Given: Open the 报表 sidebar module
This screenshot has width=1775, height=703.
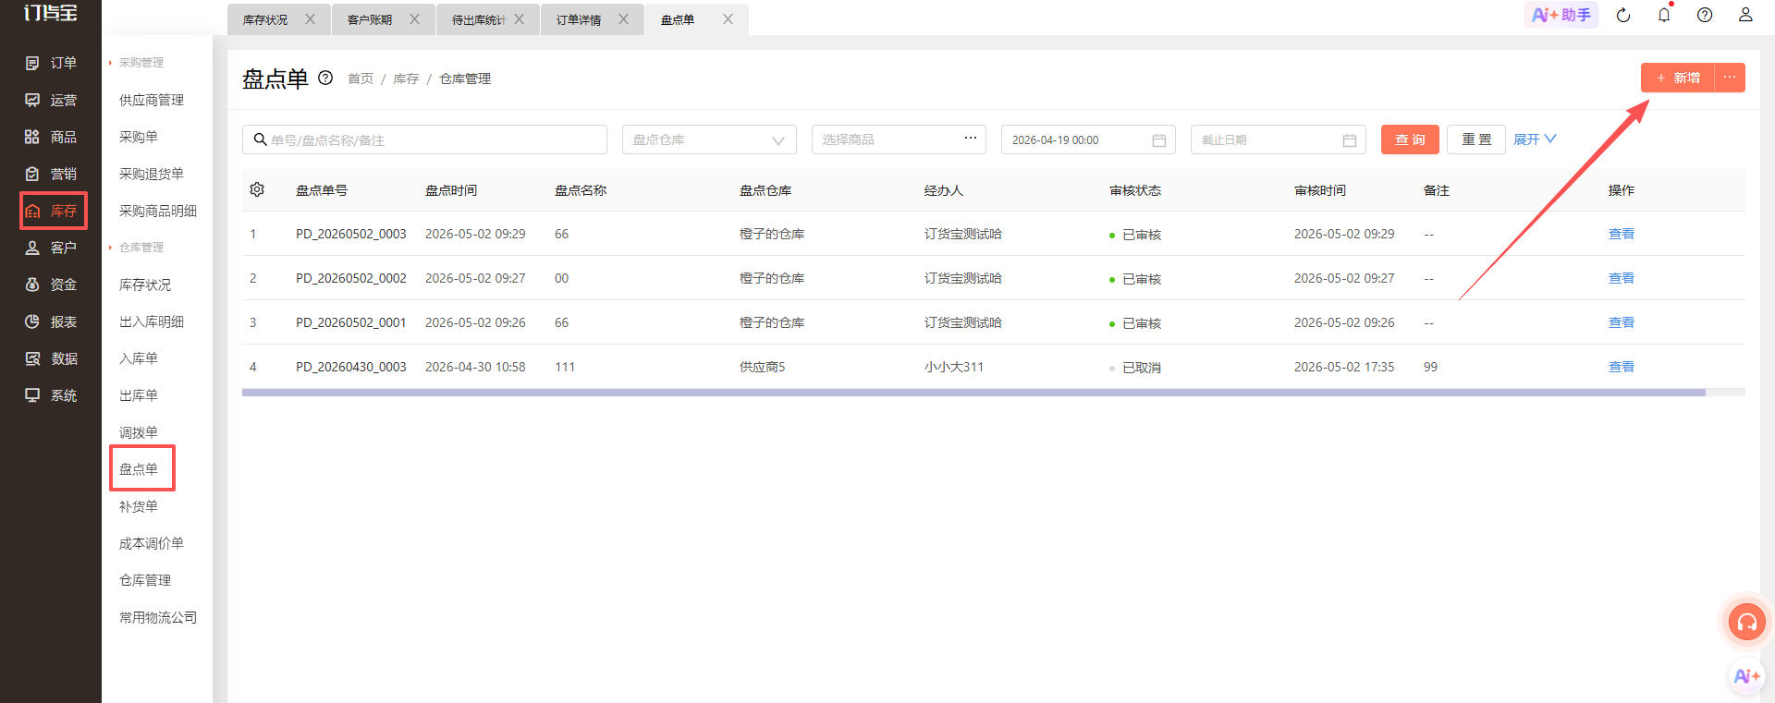Looking at the screenshot, I should (51, 321).
